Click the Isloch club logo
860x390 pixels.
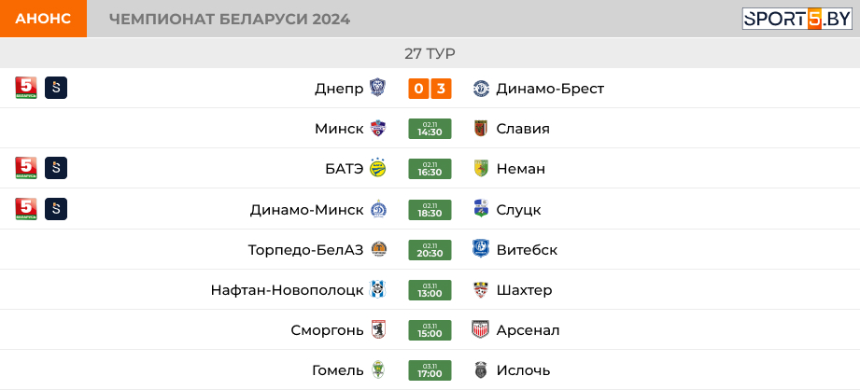coord(481,370)
